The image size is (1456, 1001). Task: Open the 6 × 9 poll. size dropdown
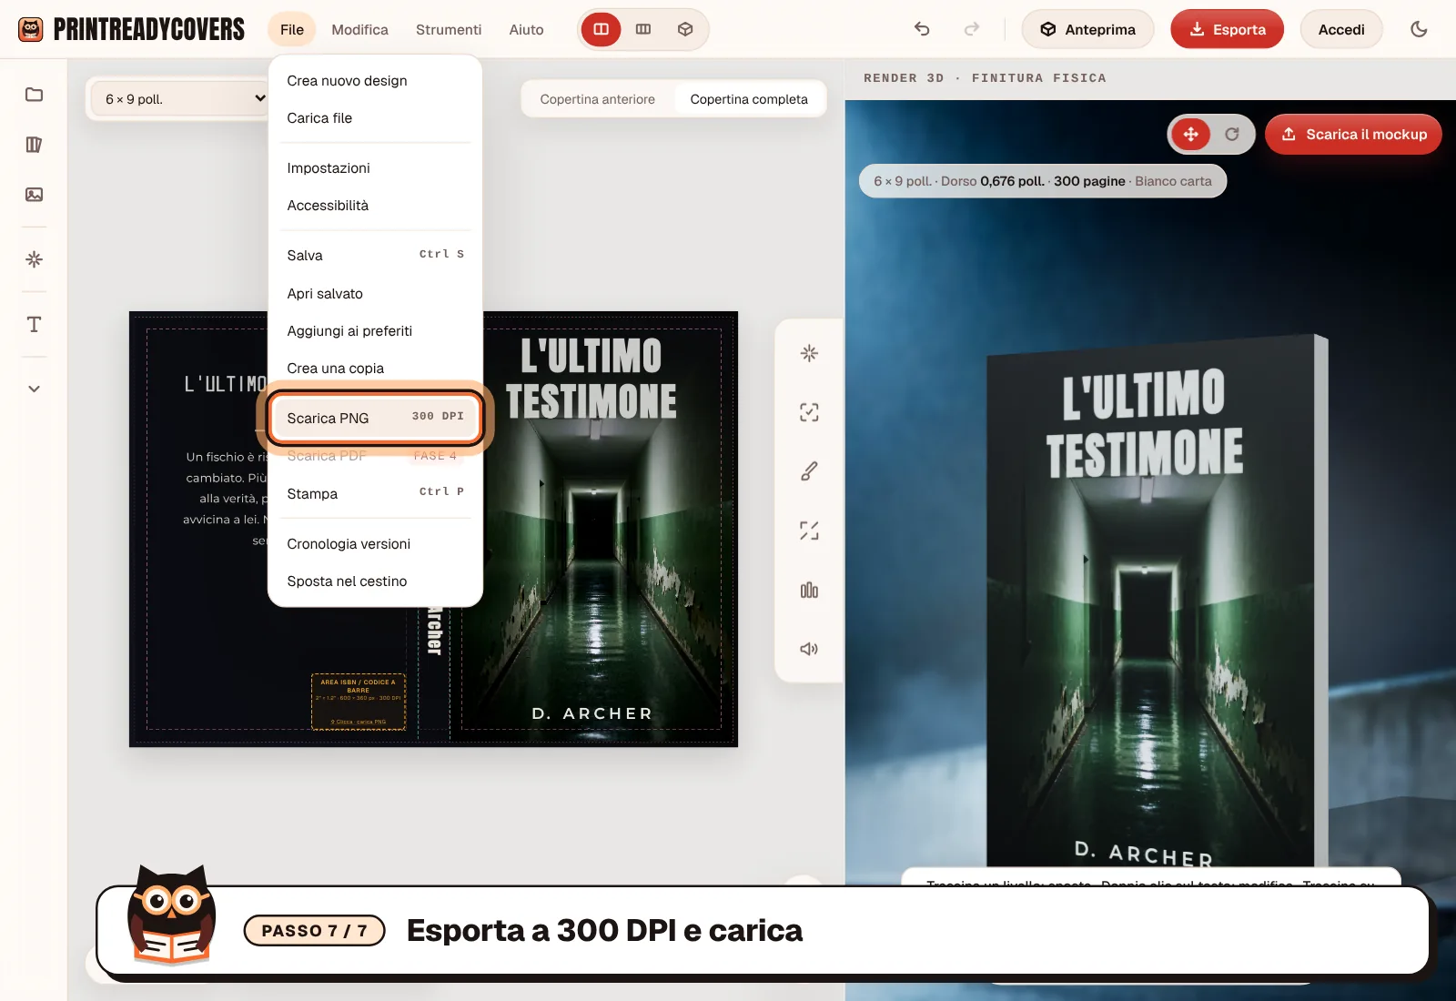tap(180, 98)
